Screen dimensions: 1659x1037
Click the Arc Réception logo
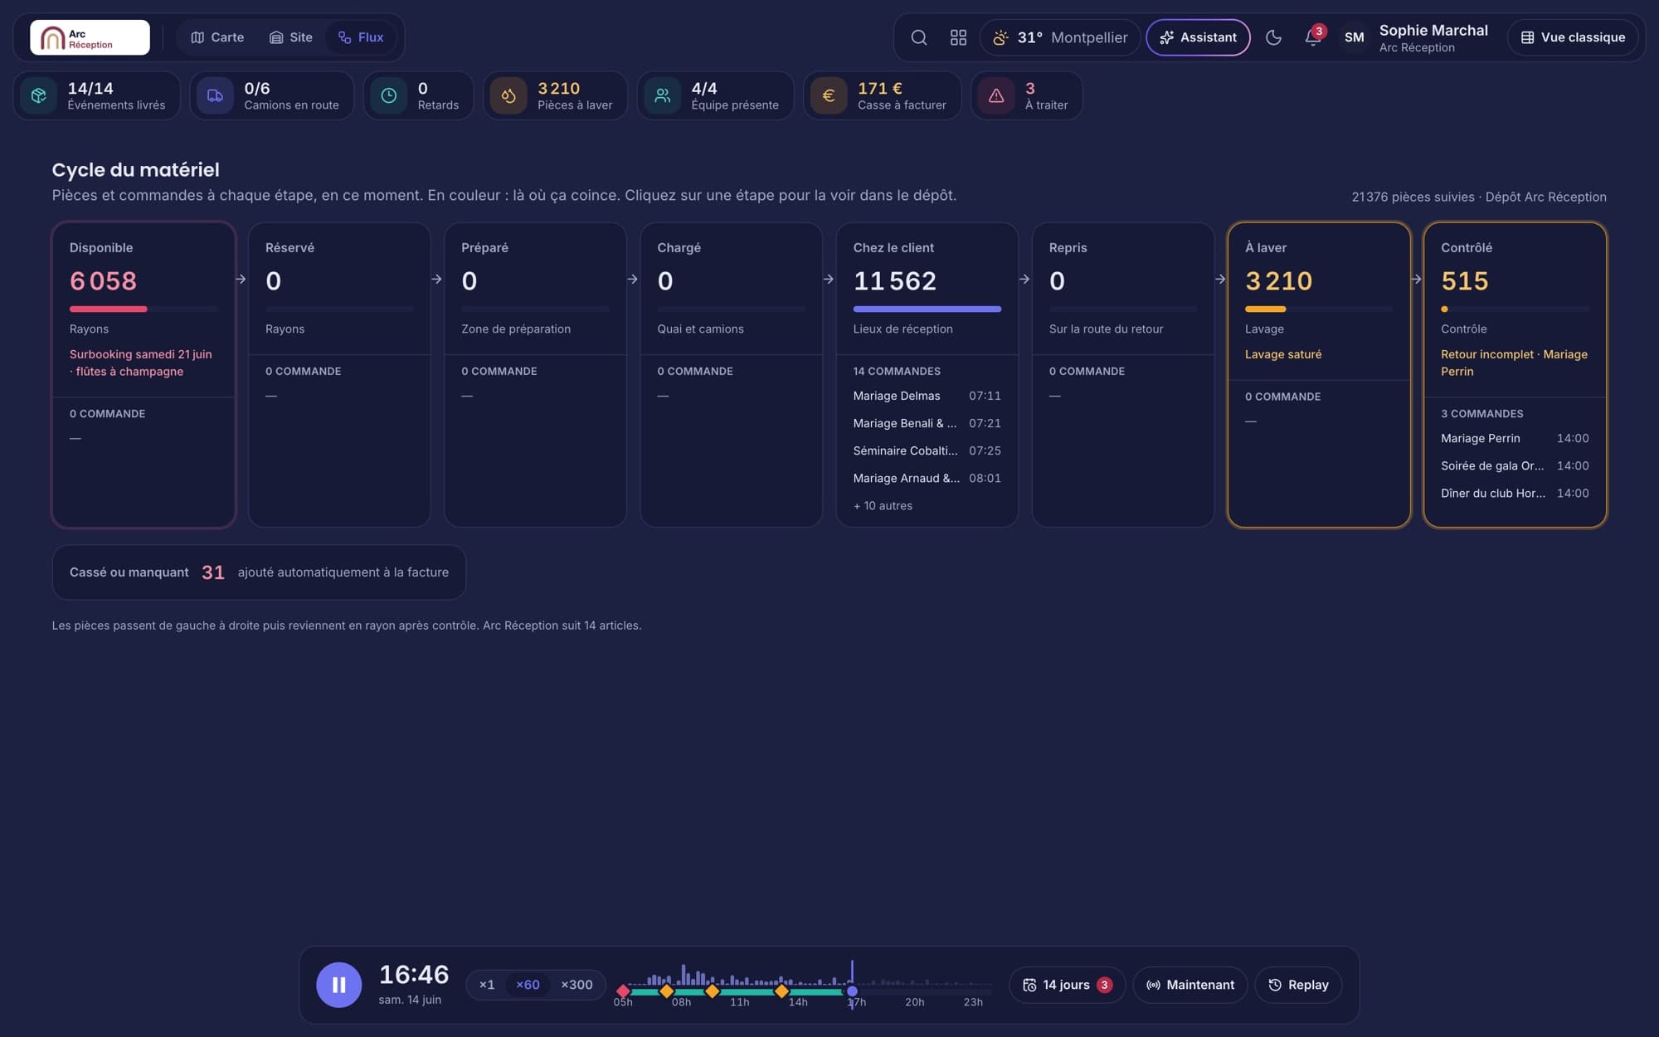pyautogui.click(x=90, y=37)
